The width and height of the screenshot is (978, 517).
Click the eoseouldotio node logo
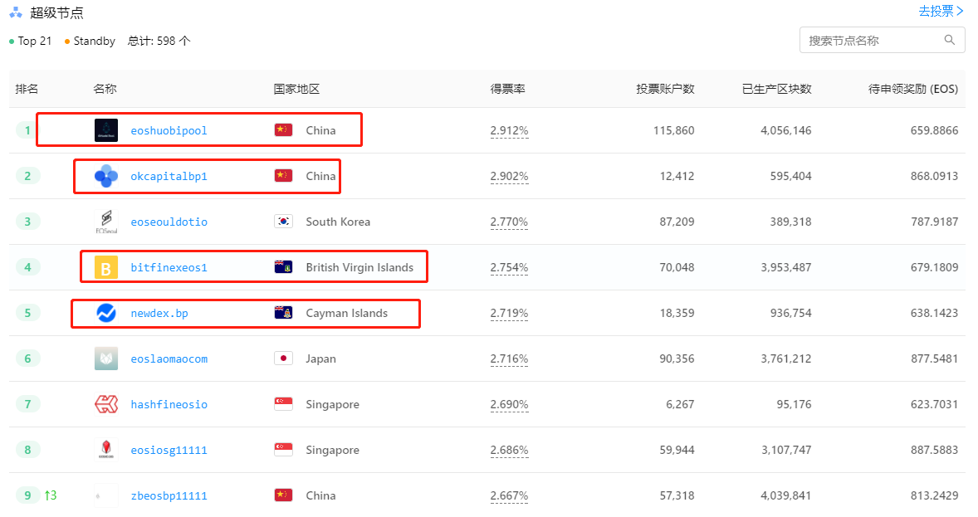(x=106, y=222)
